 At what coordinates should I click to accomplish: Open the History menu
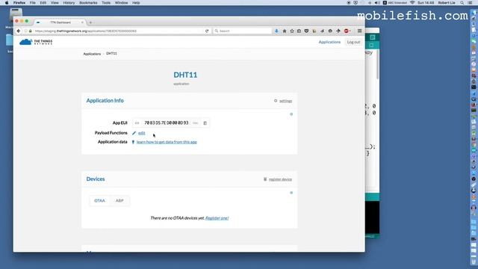(x=69, y=3)
